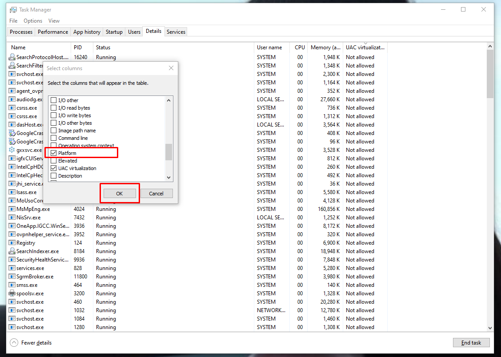
Task: Click the Task Manager title bar icon
Action: [13, 10]
